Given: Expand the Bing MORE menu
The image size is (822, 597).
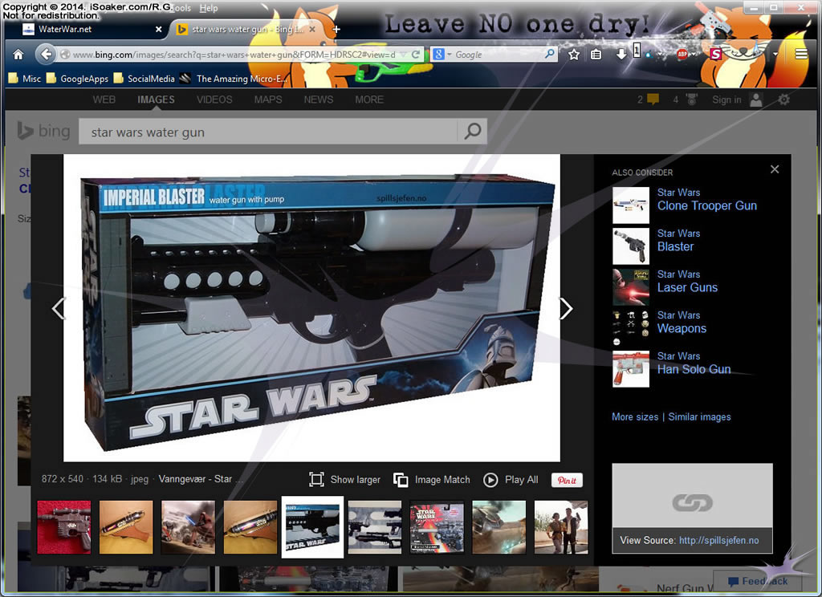Looking at the screenshot, I should pyautogui.click(x=369, y=99).
